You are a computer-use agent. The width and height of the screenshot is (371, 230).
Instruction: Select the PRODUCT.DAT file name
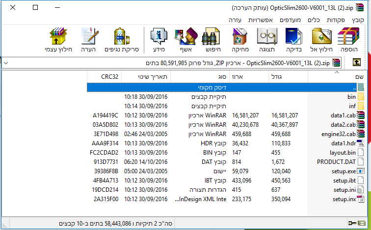click(336, 162)
